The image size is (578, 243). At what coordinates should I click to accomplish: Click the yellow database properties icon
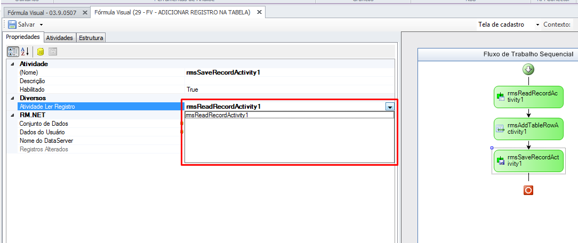click(x=41, y=51)
